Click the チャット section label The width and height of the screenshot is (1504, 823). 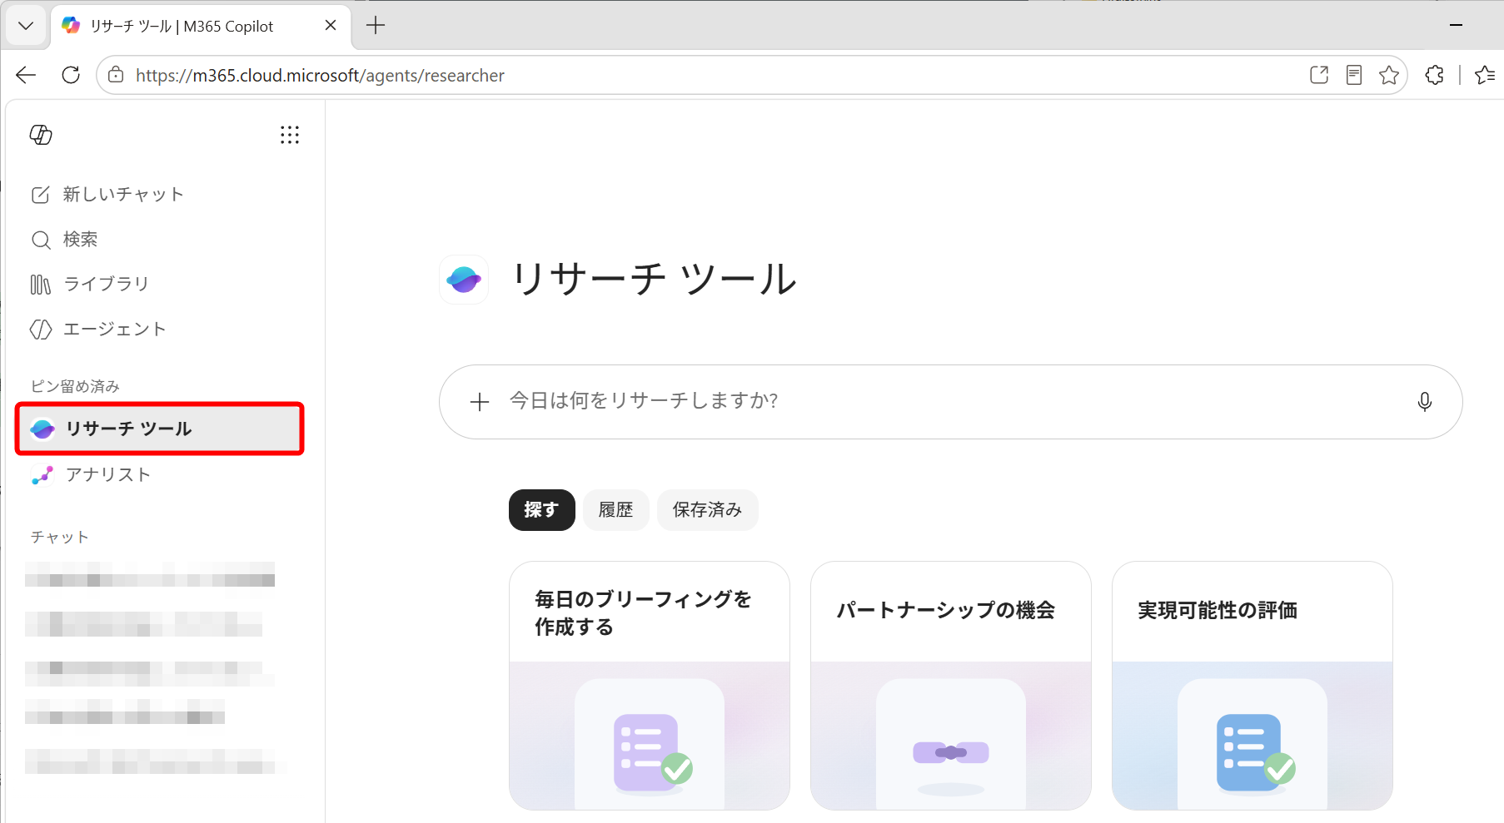tap(59, 538)
